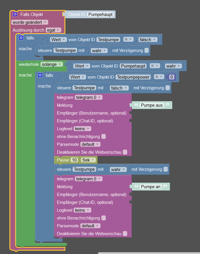The height and width of the screenshot is (254, 200).
Task: Open gear icon on falls Testpumpe block
Action: (x=21, y=38)
